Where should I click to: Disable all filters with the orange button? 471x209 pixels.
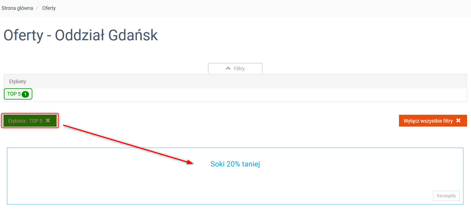[433, 121]
